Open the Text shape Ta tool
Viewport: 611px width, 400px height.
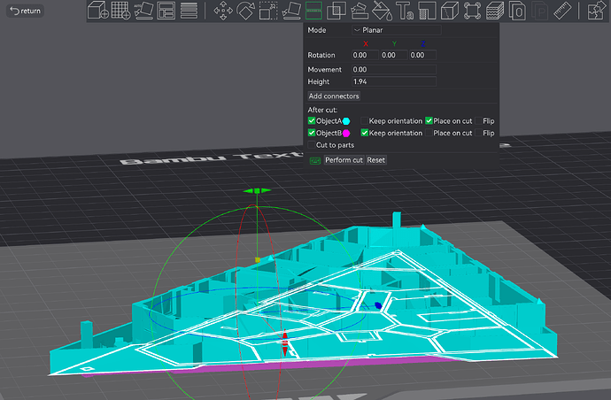click(405, 11)
